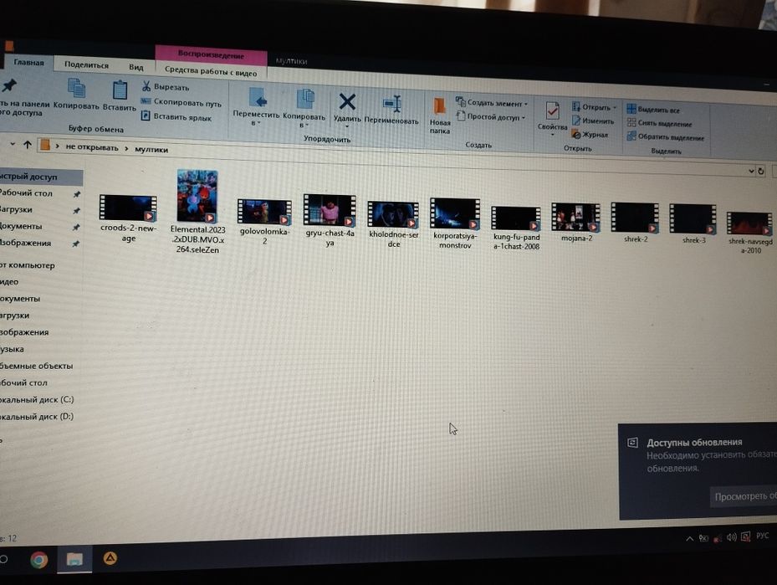Select the kholodnoe-serdce video file
The width and height of the screenshot is (777, 585).
[x=393, y=224]
